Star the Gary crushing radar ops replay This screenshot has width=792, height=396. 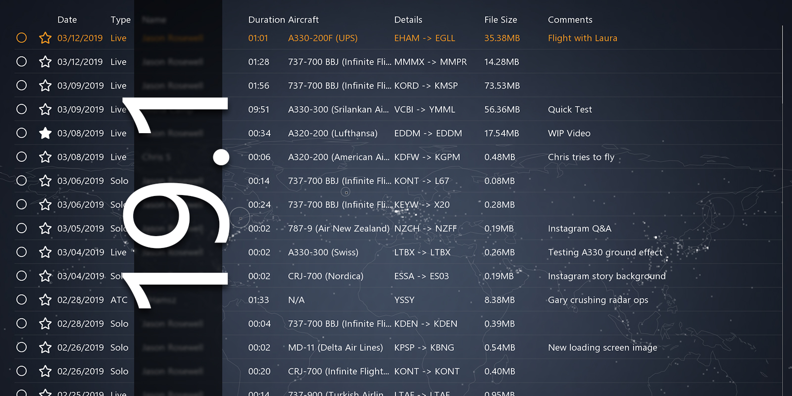[45, 299]
